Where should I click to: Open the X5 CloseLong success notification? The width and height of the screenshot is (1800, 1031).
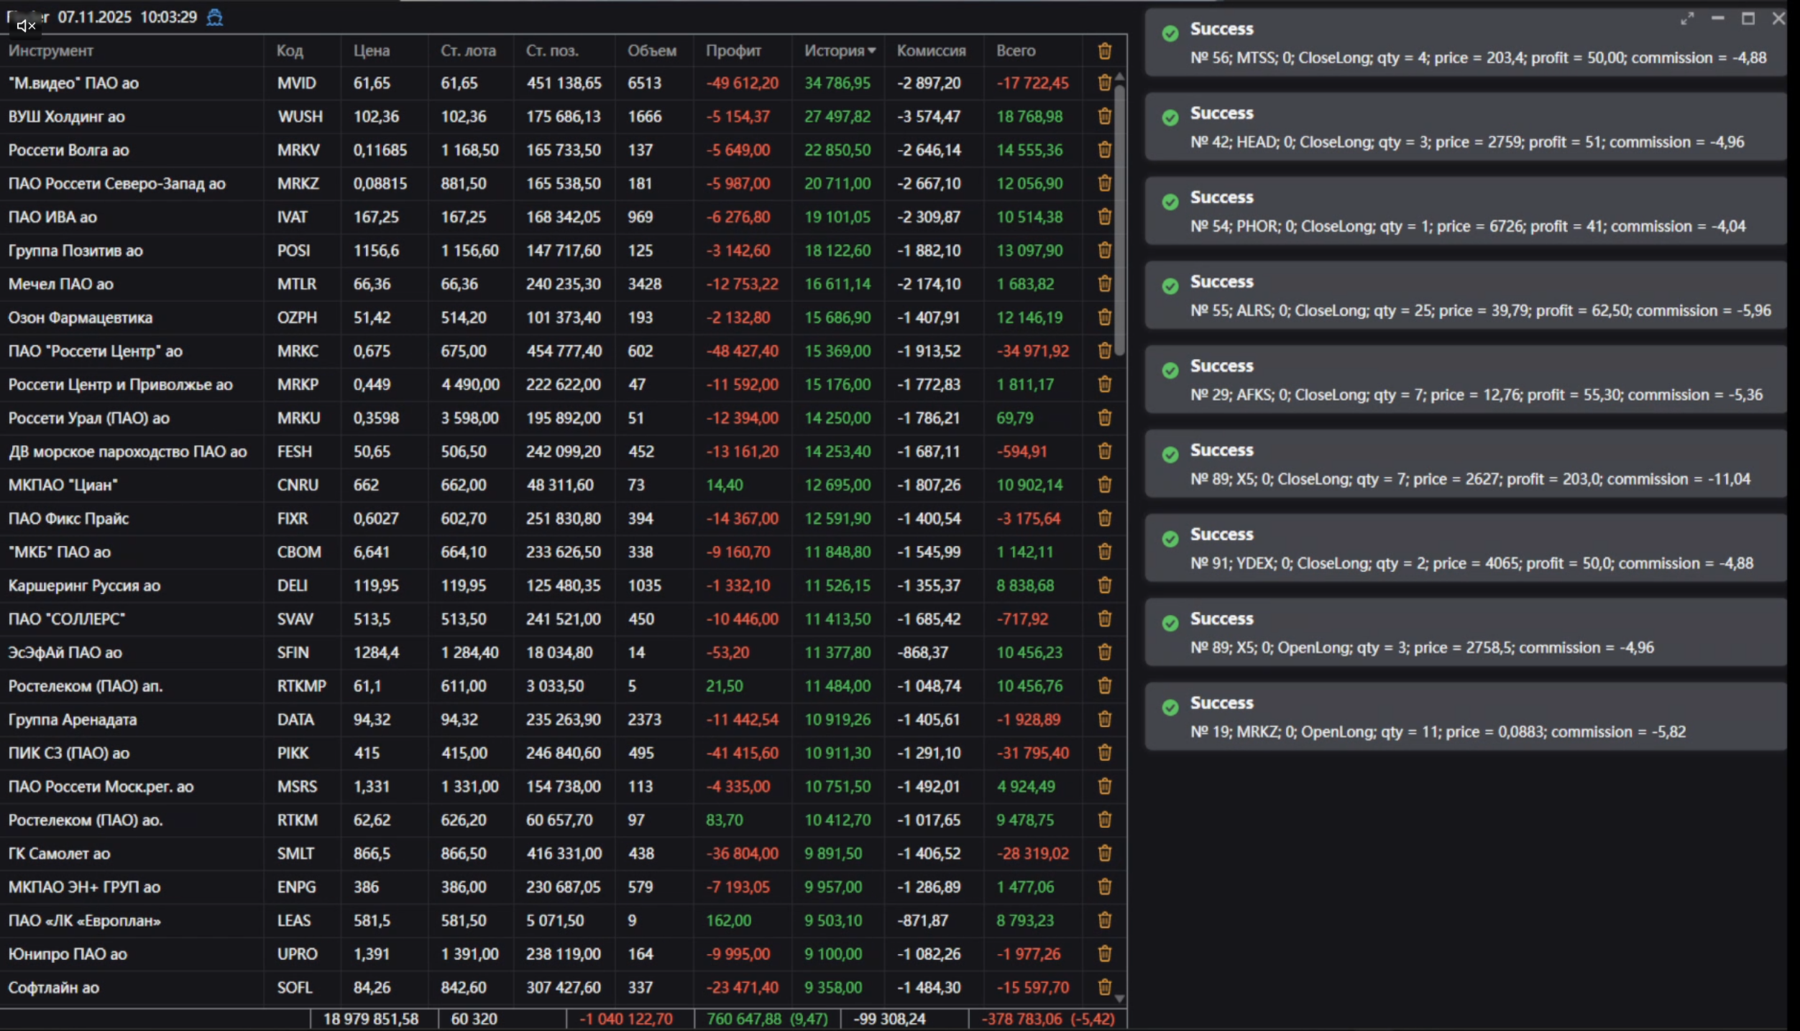click(1466, 465)
